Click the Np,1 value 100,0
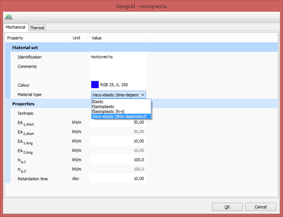283x217 pixels. pos(117,160)
